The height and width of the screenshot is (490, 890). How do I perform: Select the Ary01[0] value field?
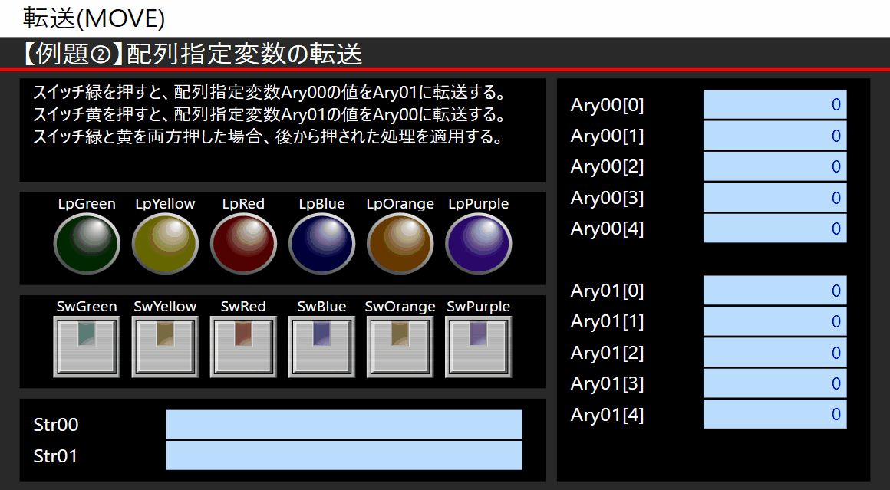[775, 291]
